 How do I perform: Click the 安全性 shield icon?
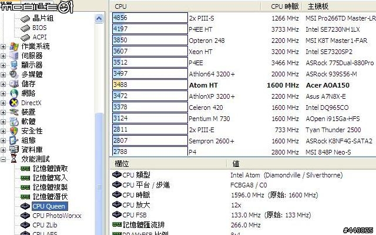(x=14, y=131)
